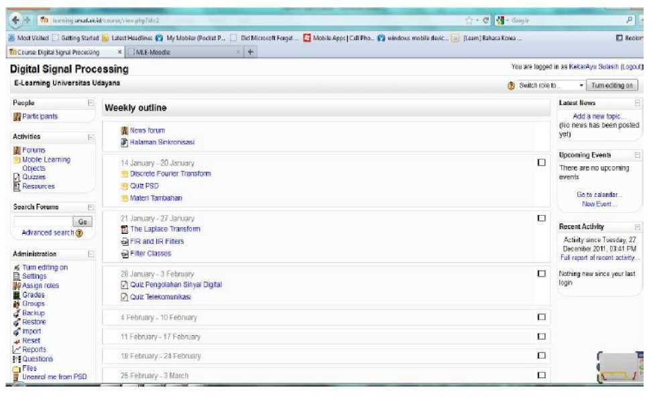This screenshot has height=398, width=653.
Task: Click the Laplace Transform PDF icon
Action: 124,229
